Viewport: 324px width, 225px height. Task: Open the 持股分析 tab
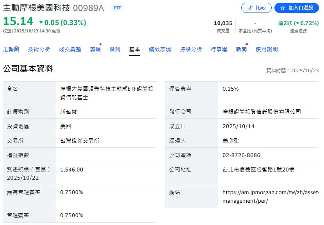191,49
